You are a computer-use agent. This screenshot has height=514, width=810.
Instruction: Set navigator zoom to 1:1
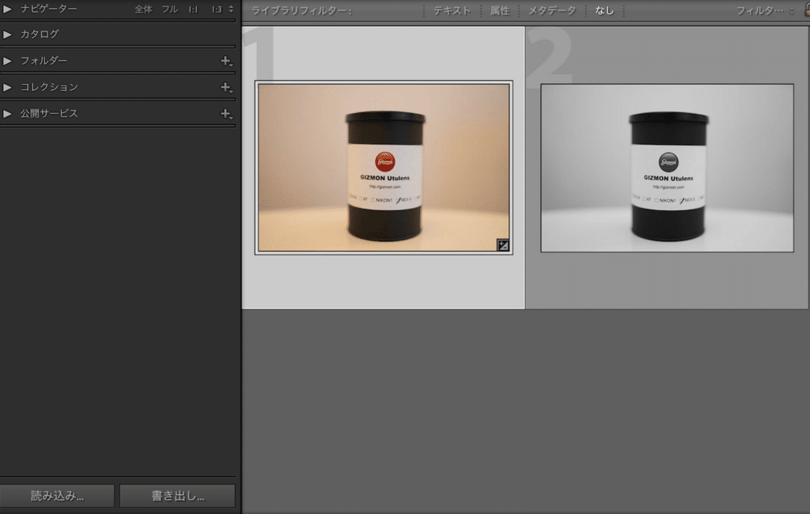click(193, 9)
